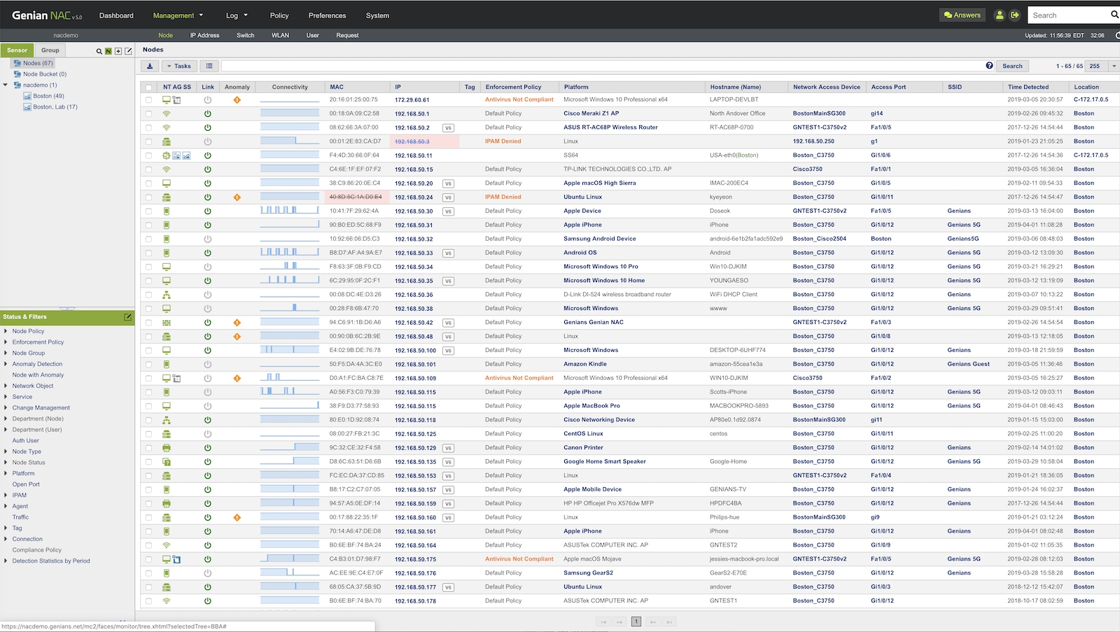Click the add node plus icon in Sensor panel
Viewport: 1120px width, 632px height.
click(117, 50)
